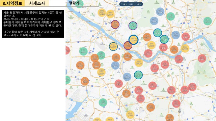Screen dimensions: 216x121
Task: Click the orange marker 3,855
Action: (128, 56)
